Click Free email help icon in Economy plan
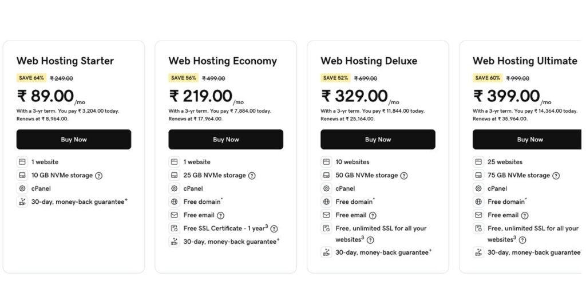 click(221, 215)
